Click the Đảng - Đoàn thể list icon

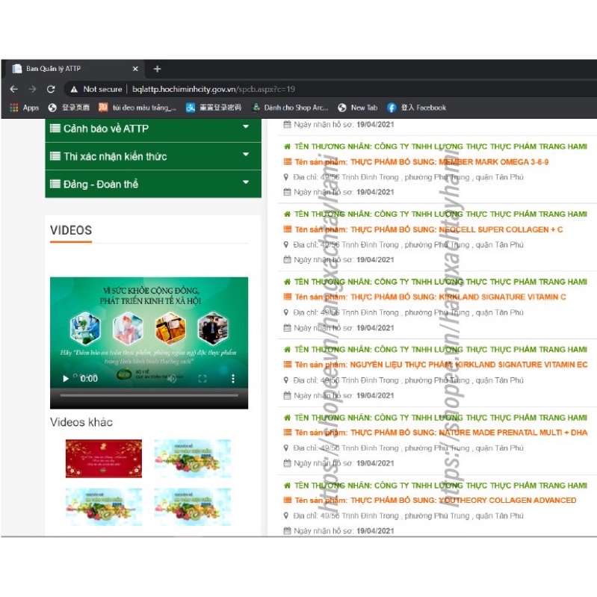(55, 184)
